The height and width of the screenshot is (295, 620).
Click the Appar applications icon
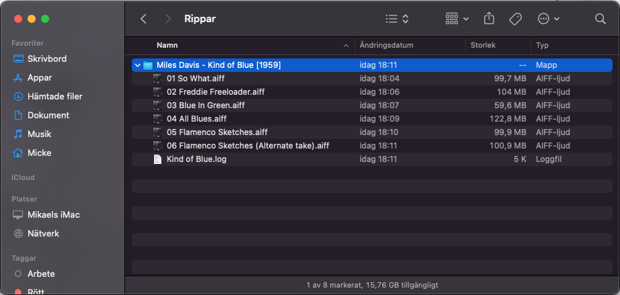(18, 78)
